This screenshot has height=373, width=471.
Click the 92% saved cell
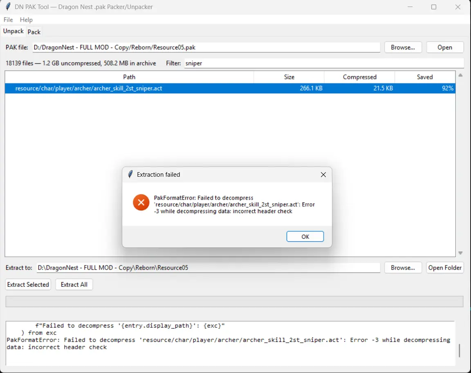(448, 88)
